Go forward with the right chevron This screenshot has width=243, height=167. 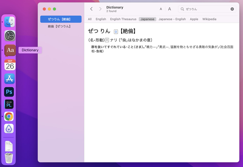tap(100, 9)
